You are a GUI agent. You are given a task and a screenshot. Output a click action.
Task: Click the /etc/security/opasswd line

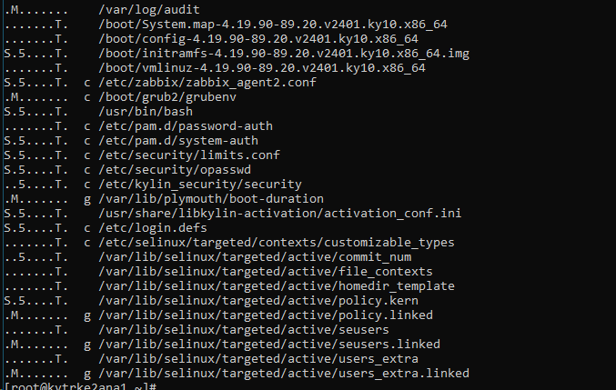point(175,169)
